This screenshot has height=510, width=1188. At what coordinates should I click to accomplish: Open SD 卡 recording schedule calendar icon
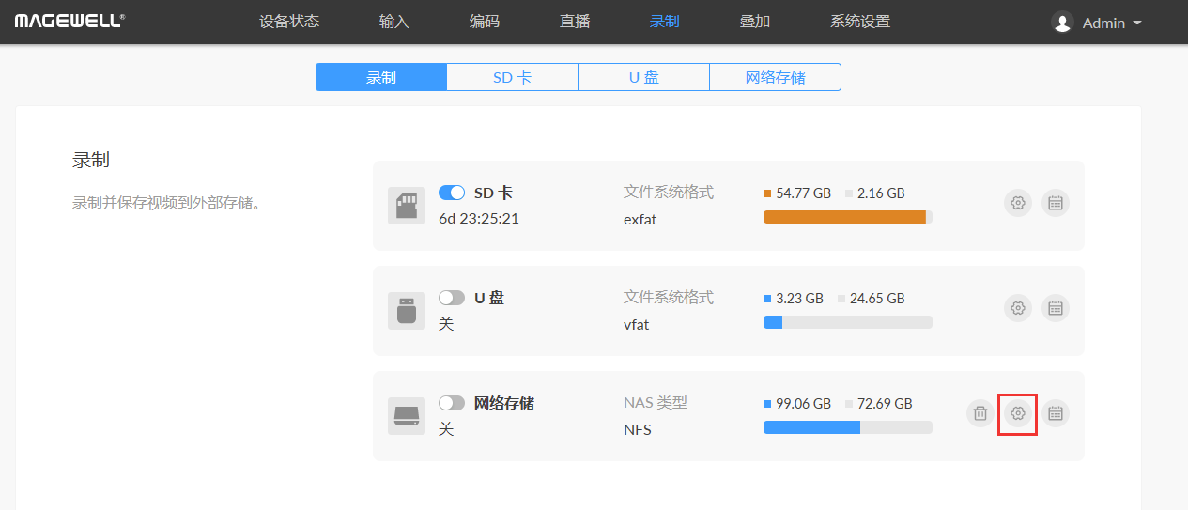click(x=1056, y=203)
